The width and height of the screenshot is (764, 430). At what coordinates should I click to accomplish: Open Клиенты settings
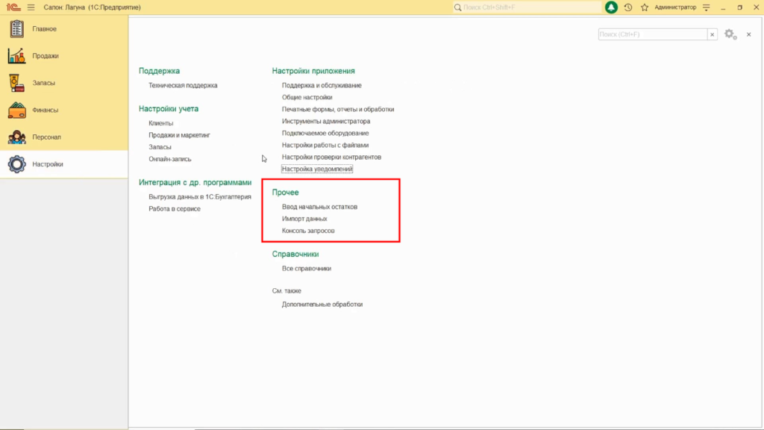[161, 123]
